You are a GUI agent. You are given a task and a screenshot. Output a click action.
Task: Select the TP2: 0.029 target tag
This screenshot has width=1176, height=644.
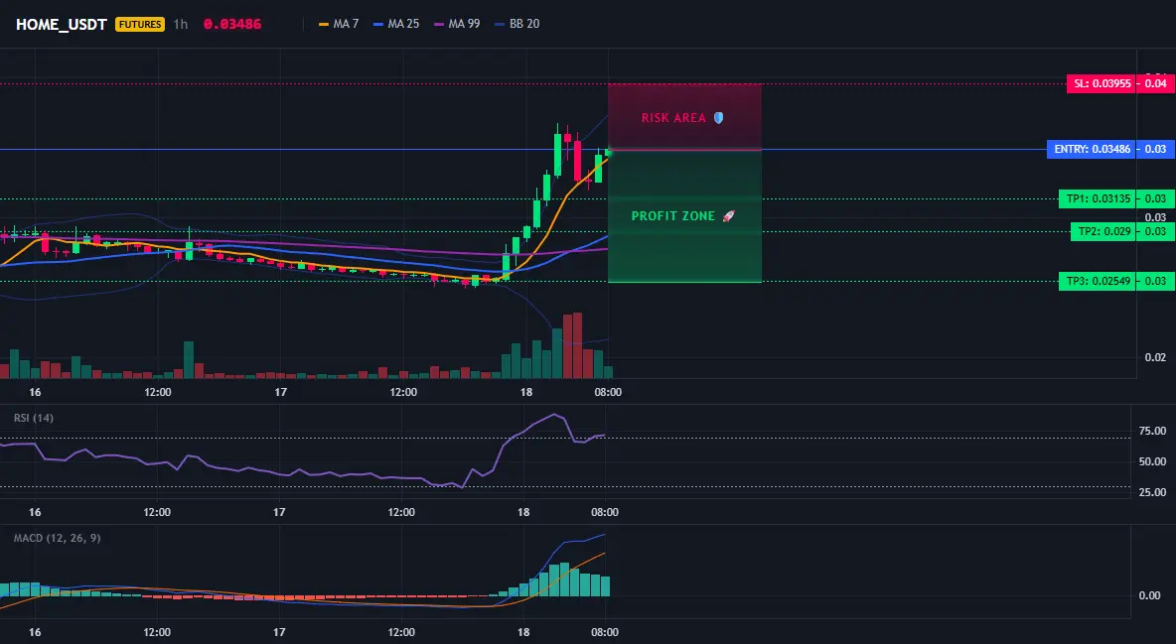(1103, 231)
